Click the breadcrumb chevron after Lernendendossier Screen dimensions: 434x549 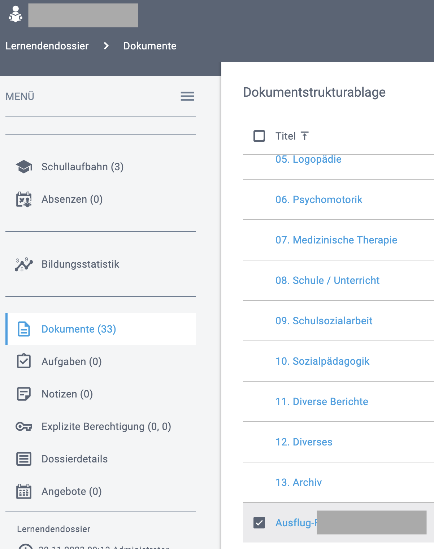pyautogui.click(x=106, y=46)
